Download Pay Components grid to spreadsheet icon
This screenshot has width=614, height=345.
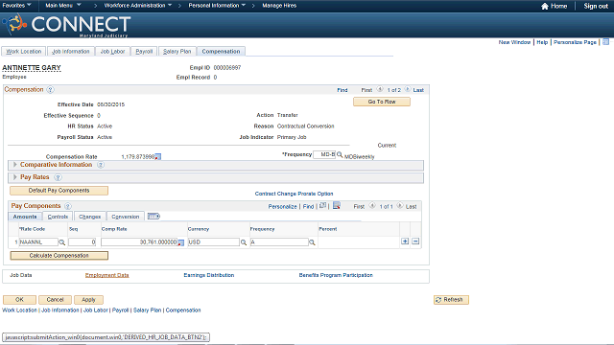tap(337, 205)
